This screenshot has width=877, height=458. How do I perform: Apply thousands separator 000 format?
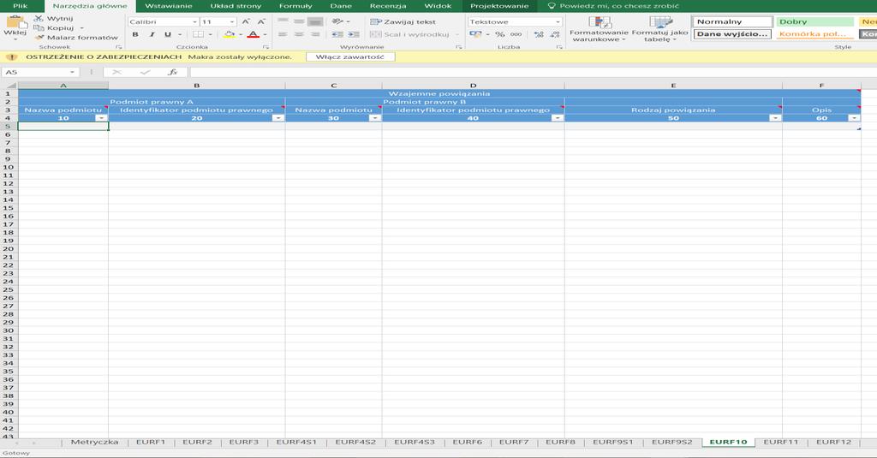click(x=516, y=35)
